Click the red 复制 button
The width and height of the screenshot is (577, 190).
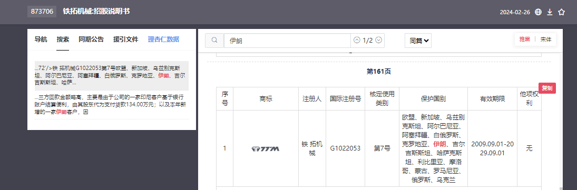click(x=547, y=88)
